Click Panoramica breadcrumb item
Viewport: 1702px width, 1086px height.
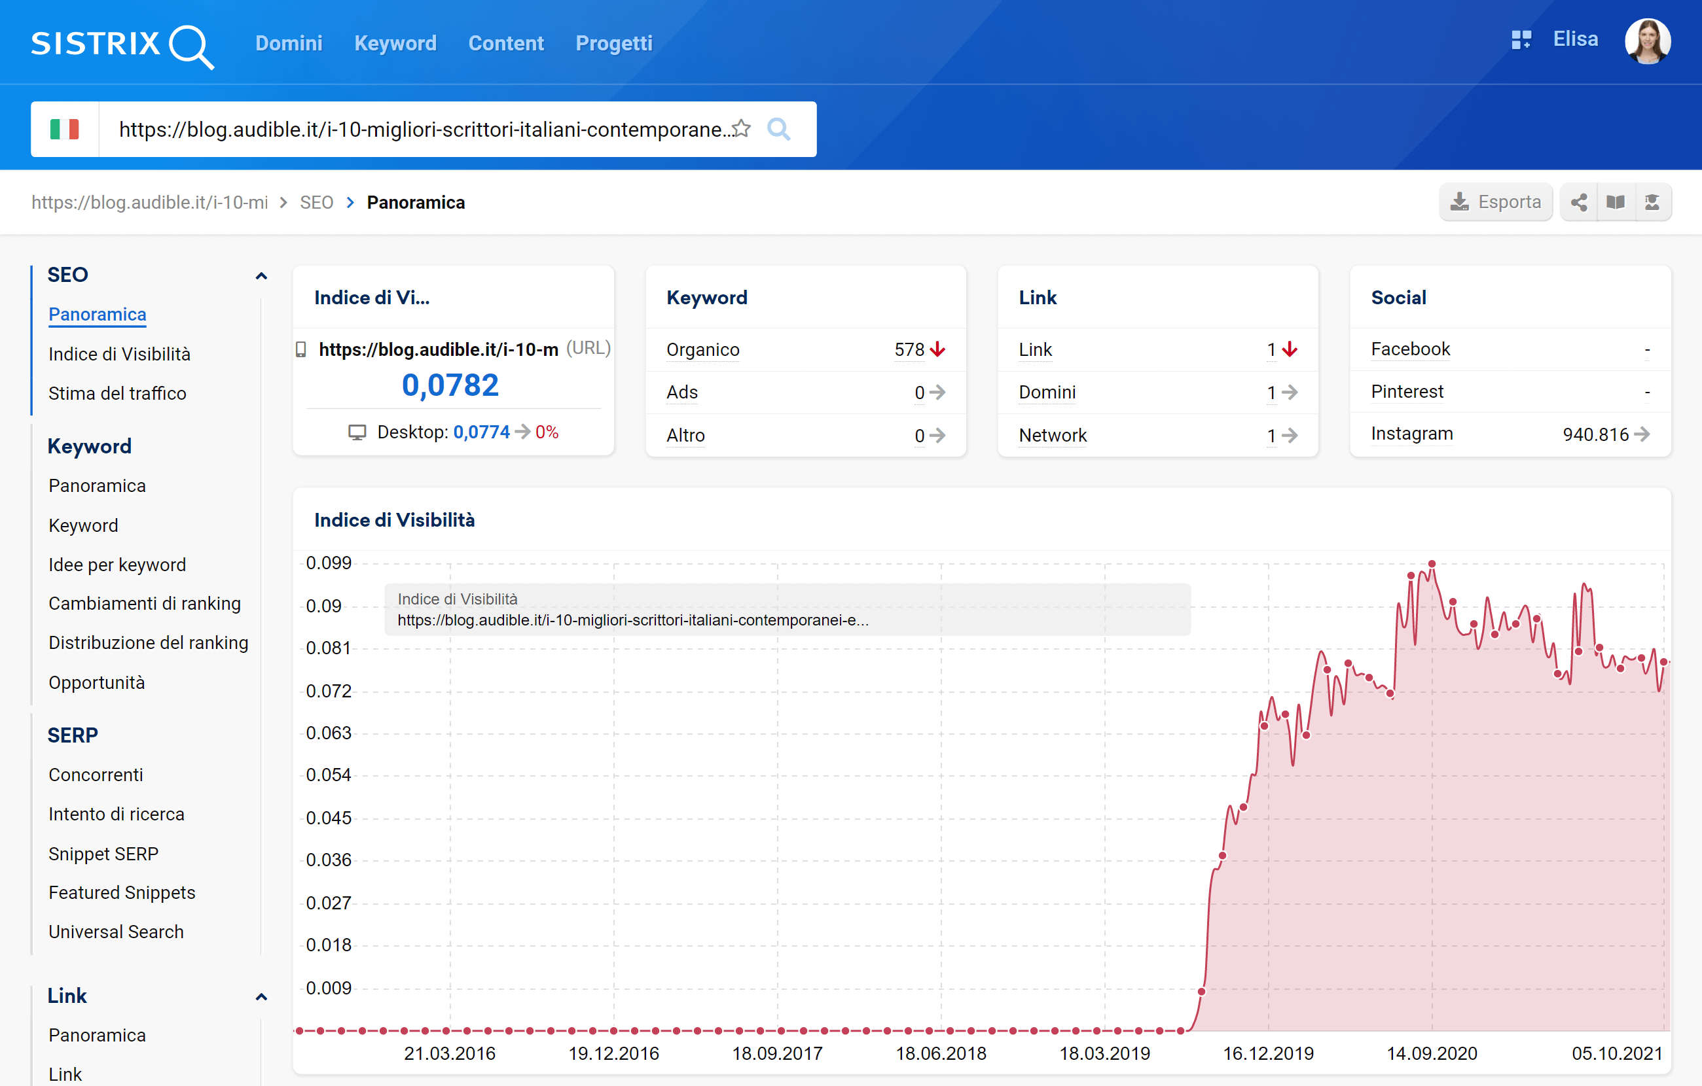tap(416, 203)
